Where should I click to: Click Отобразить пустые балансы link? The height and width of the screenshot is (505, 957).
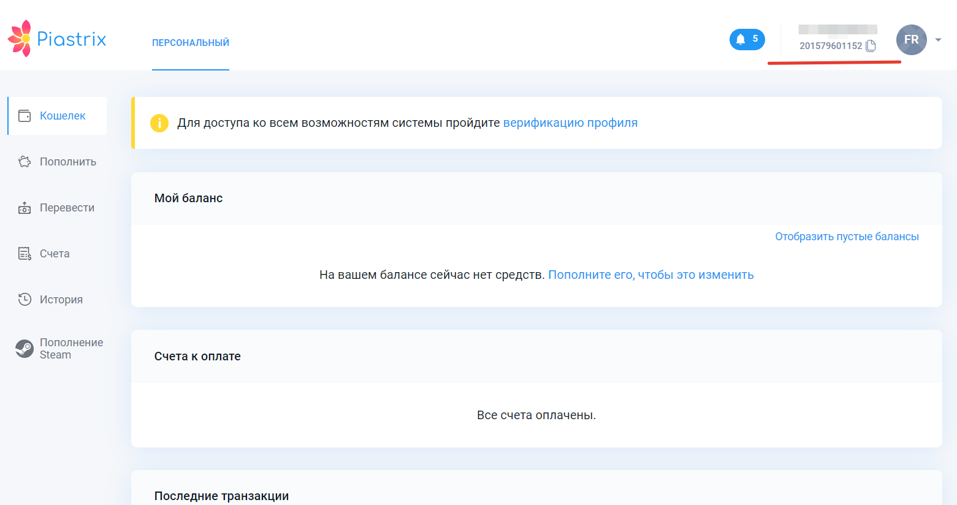tap(847, 237)
